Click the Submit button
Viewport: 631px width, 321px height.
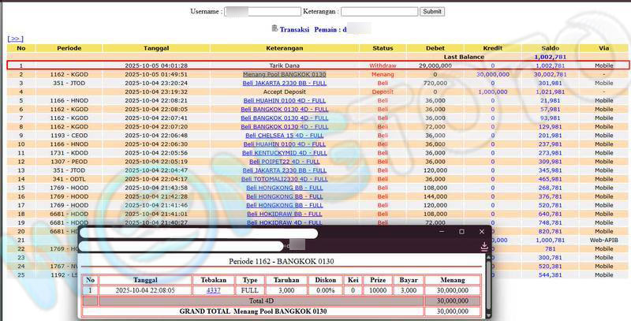click(x=431, y=12)
